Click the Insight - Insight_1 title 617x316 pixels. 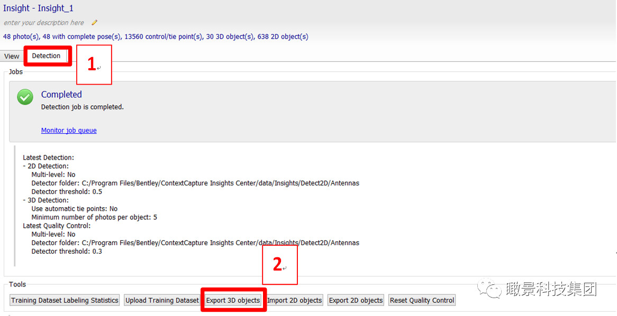(38, 8)
